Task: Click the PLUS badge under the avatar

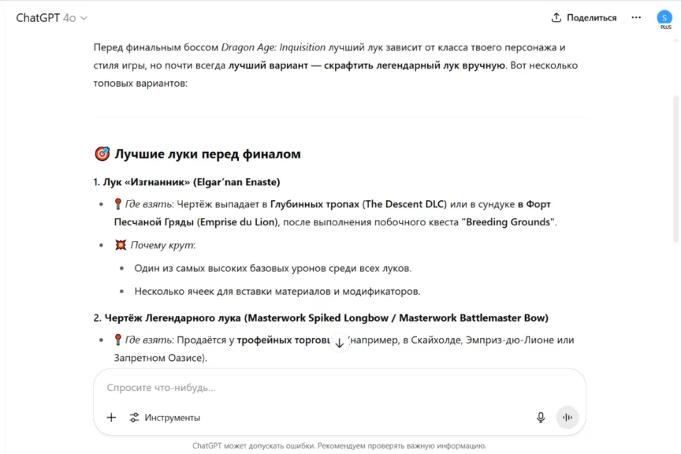Action: 665,28
